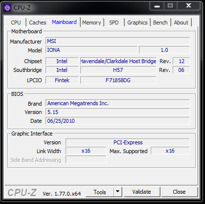Click Havendale/Clarkdale Host Bridge value

(118, 61)
